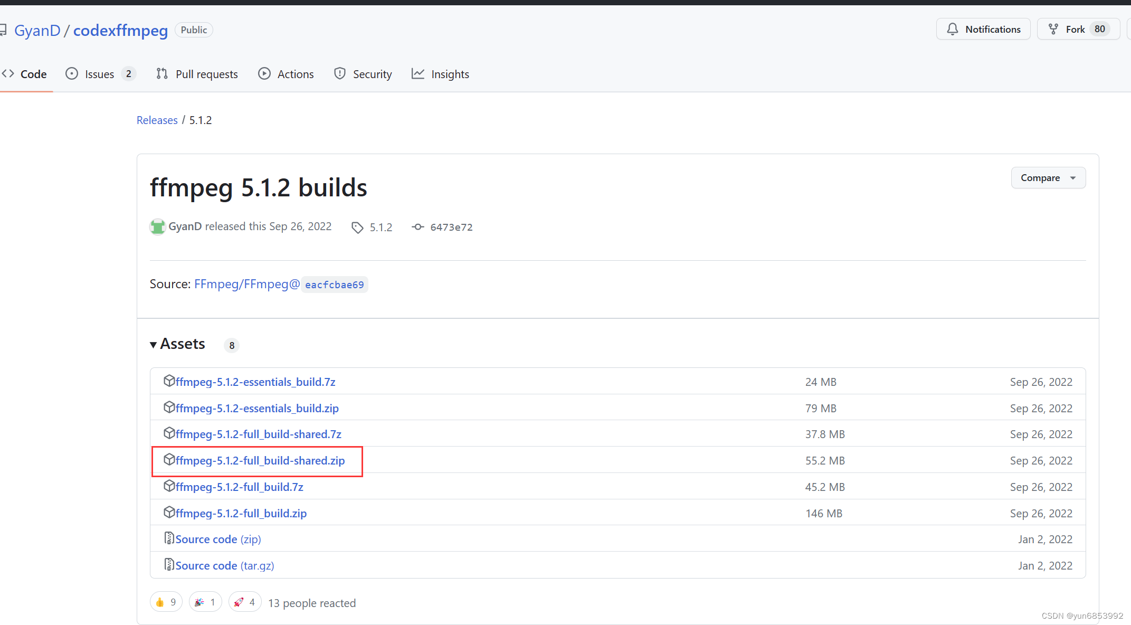Open FFmpeg/FFmpeg@eacfcbae69 source link
The image size is (1131, 625).
pos(281,285)
